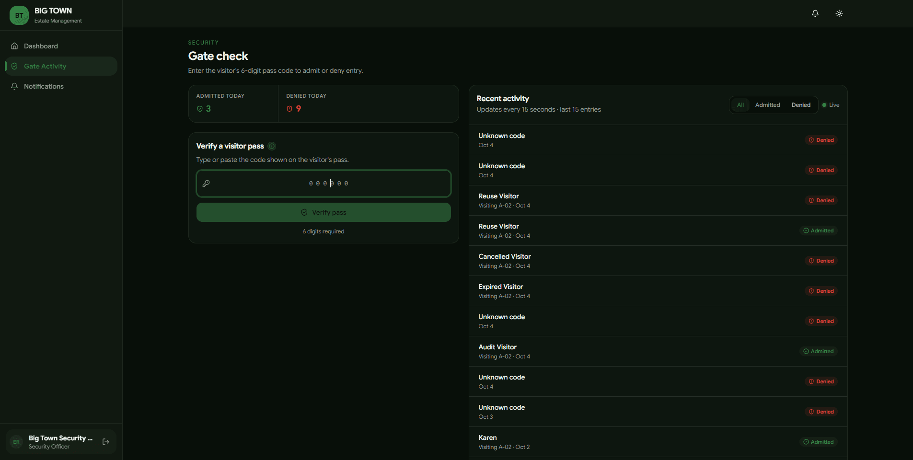Click the bell icon beside sidebar Notifications
913x460 pixels.
pos(14,86)
